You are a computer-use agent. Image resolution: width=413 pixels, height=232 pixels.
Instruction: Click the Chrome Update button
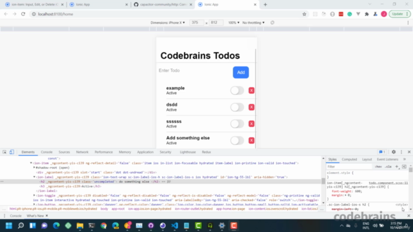coord(399,14)
